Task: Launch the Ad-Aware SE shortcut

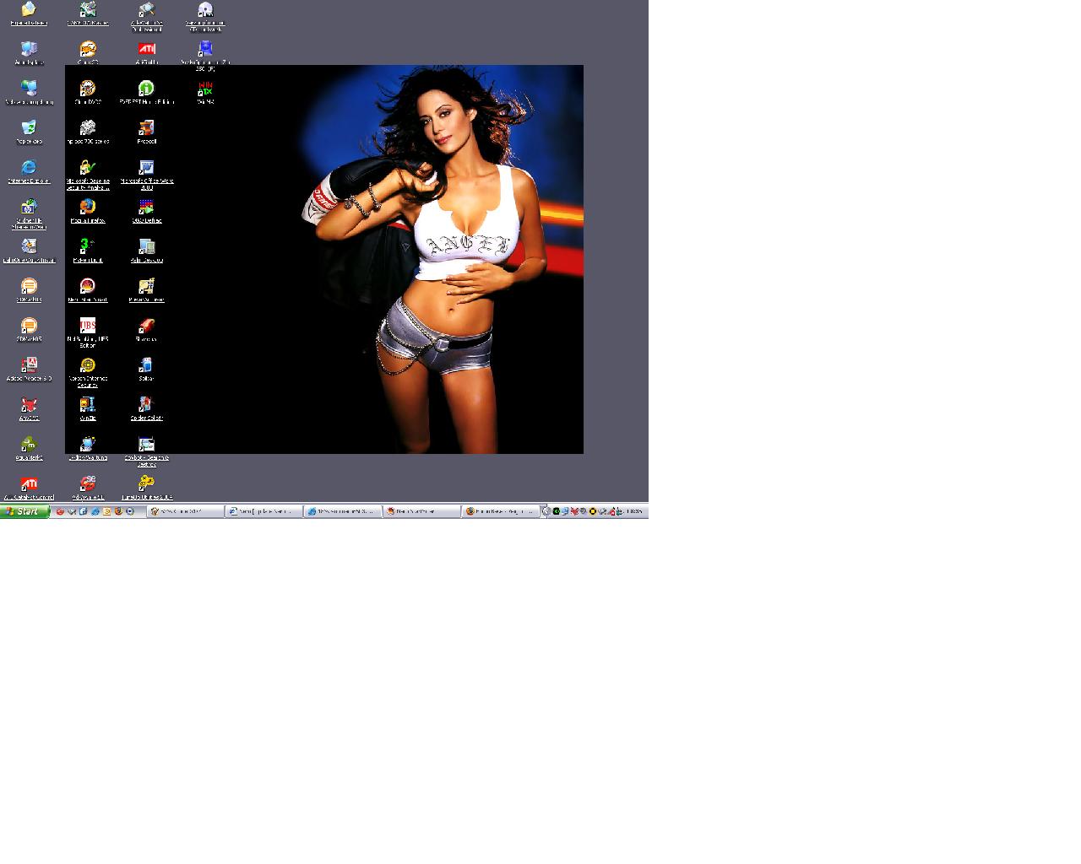Action: [x=88, y=484]
